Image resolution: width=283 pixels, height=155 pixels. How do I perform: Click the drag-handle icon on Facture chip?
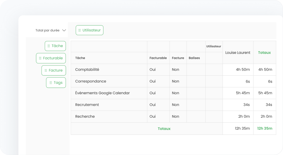click(46, 70)
